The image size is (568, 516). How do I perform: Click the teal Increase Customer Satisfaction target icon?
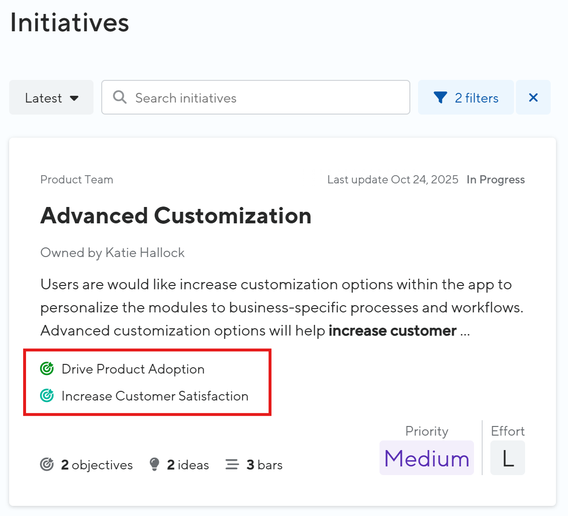coord(47,396)
